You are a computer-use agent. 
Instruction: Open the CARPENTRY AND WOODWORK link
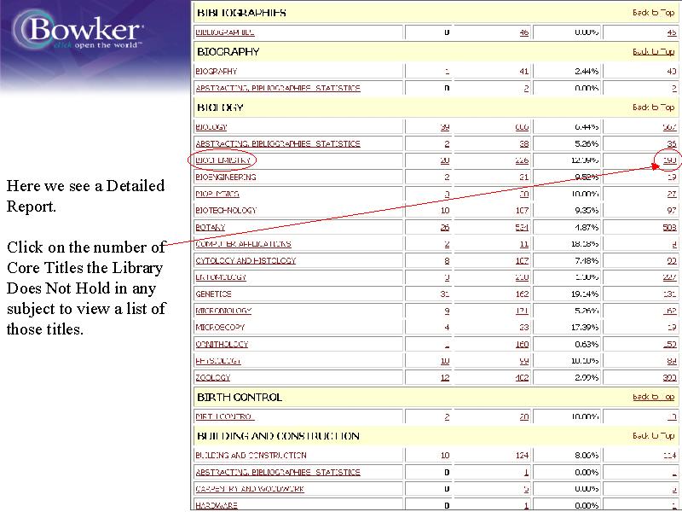[x=249, y=489]
